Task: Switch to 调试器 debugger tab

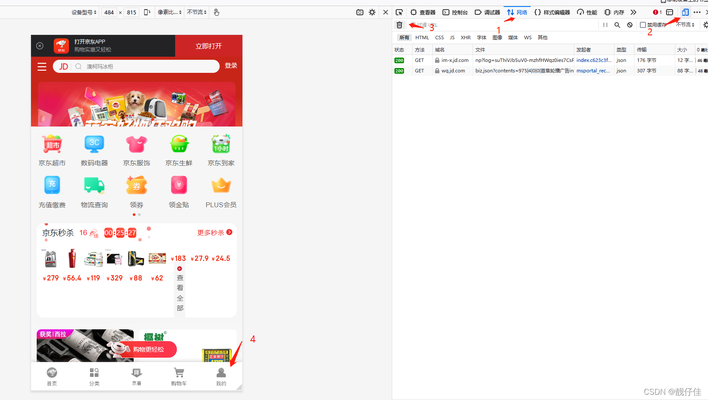Action: [487, 12]
